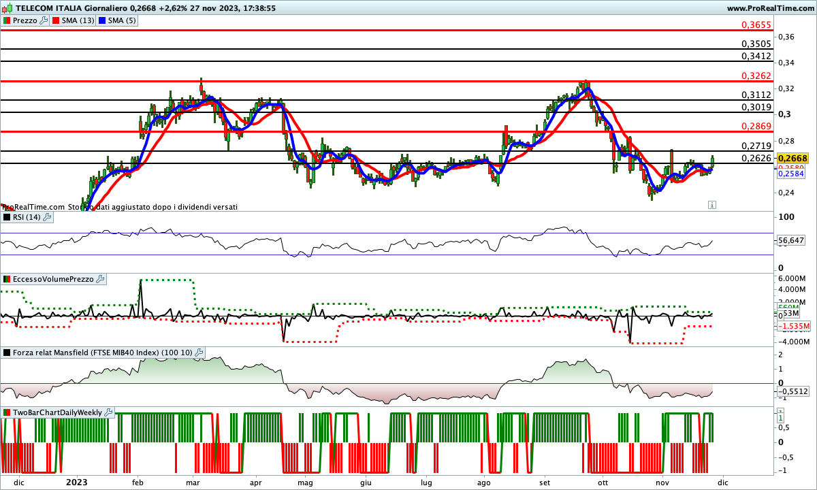This screenshot has height=490, width=817.
Task: Click the -0,5512 Mansfield value tag
Action: coord(793,391)
